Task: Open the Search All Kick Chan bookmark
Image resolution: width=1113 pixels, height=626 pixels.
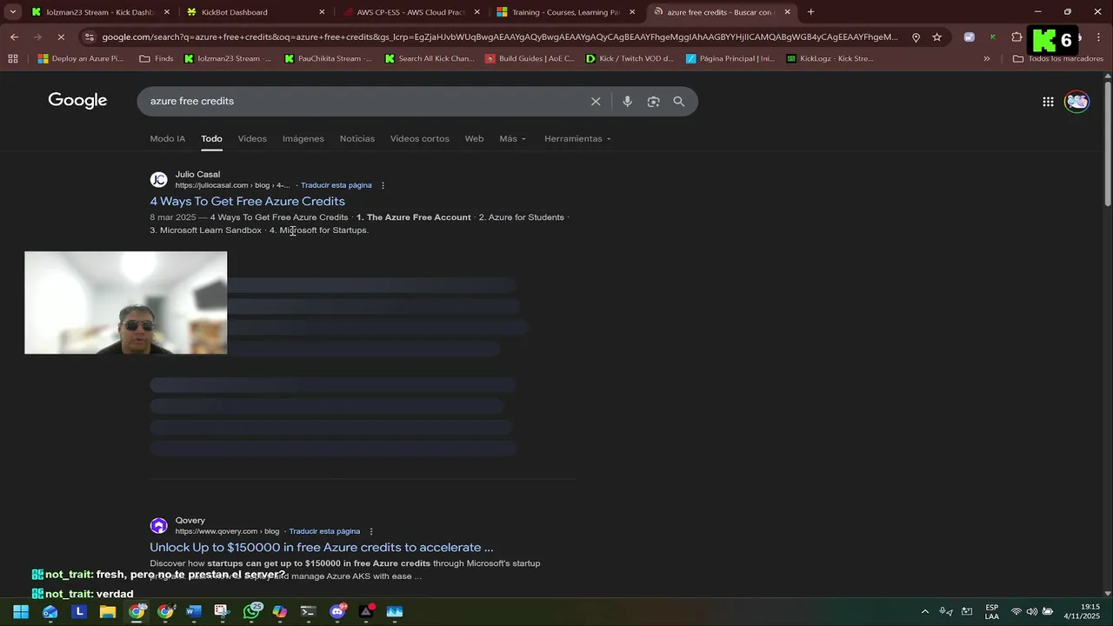Action: (x=430, y=59)
